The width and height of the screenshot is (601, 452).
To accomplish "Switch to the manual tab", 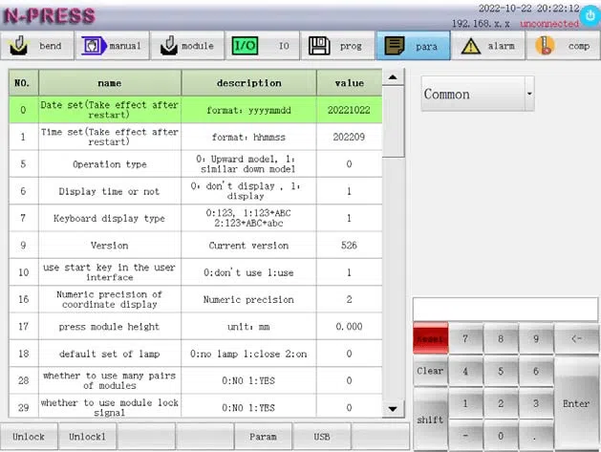I will tap(113, 46).
